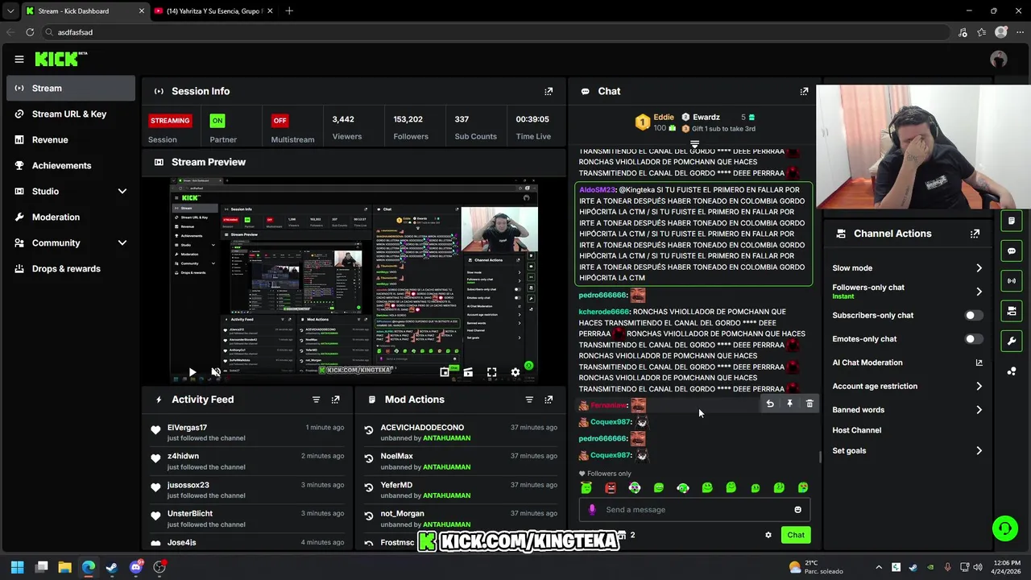Open chat settings gear next to Chat button

(768, 535)
